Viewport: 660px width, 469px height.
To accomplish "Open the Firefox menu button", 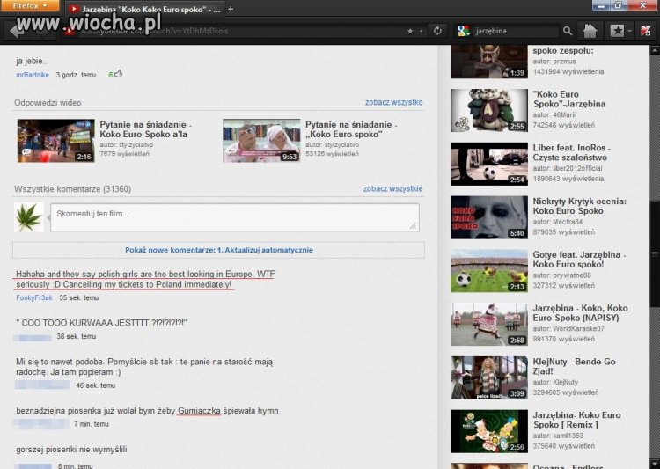I will point(30,5).
